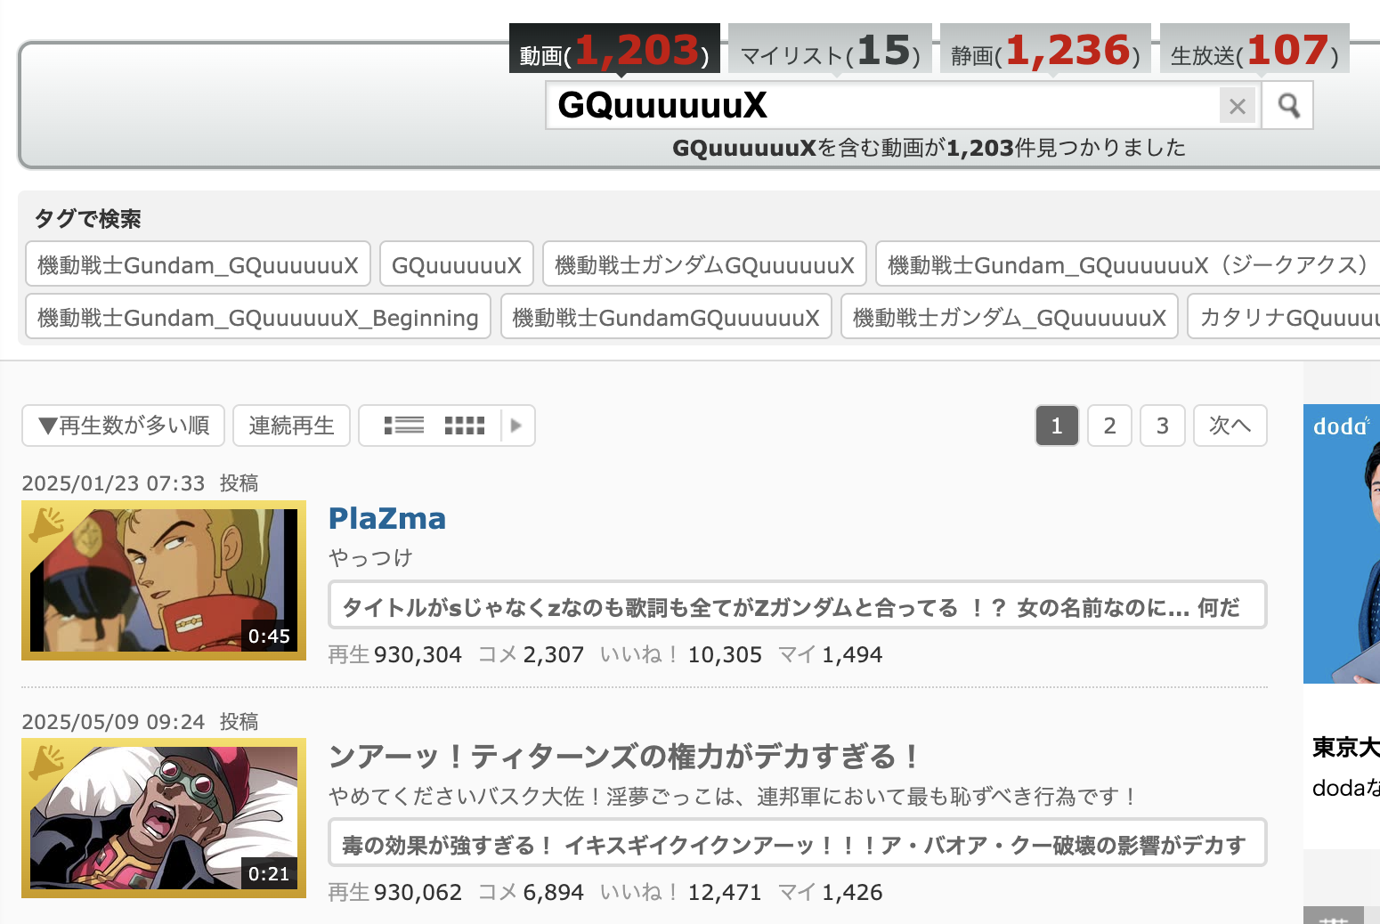Click the like count 10,305
The width and height of the screenshot is (1380, 924).
pyautogui.click(x=725, y=655)
